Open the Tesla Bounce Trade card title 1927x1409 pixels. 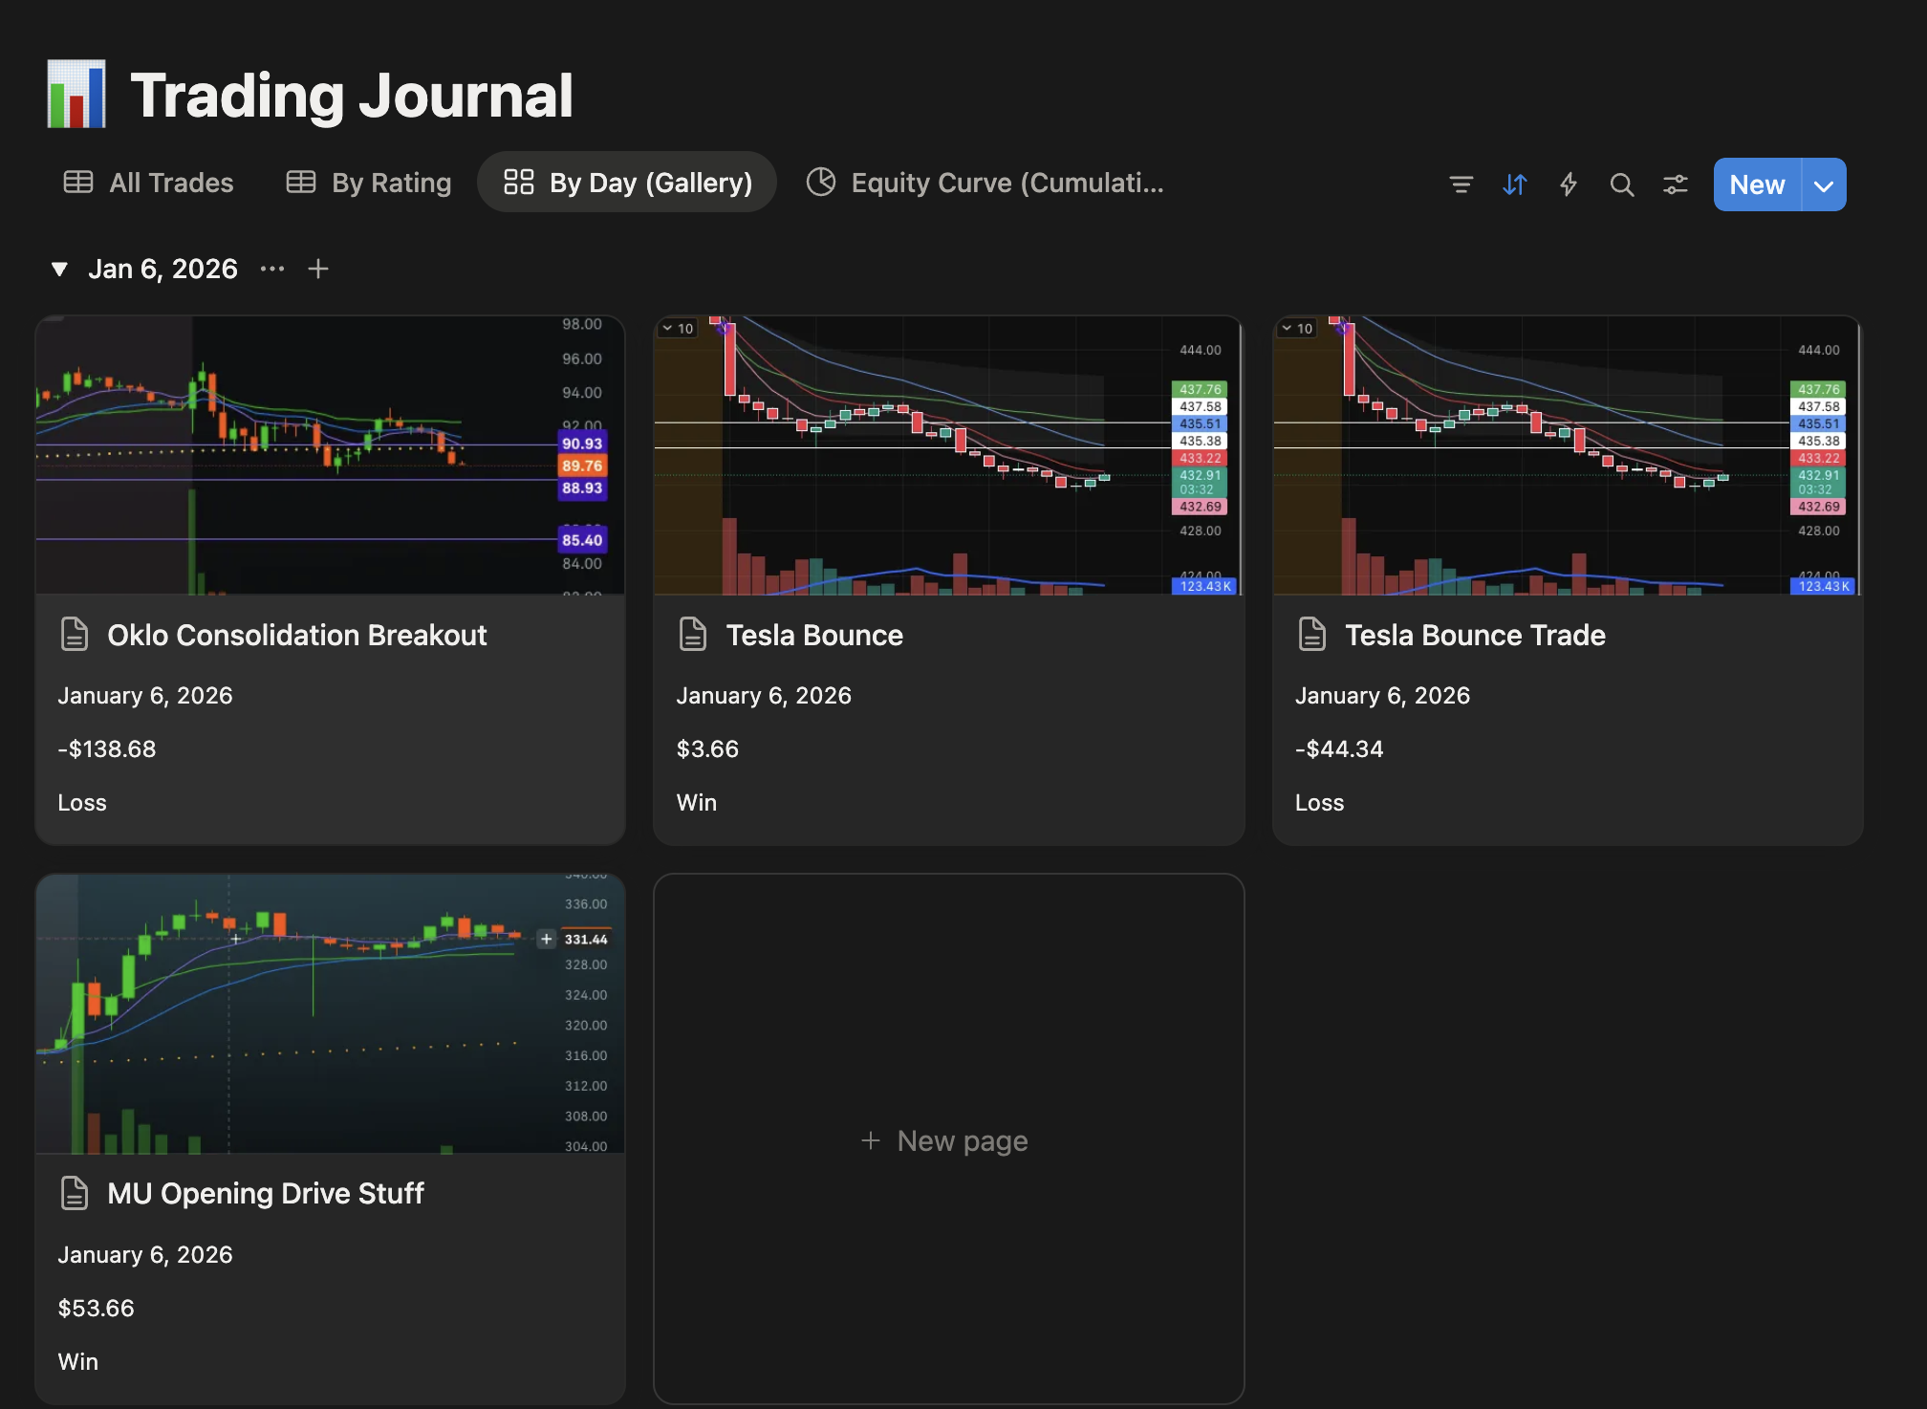click(x=1474, y=636)
